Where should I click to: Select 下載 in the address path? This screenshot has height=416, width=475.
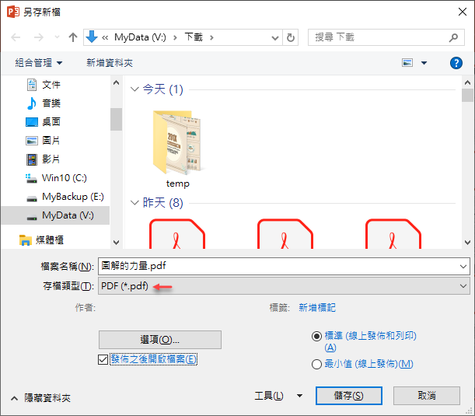tap(194, 37)
